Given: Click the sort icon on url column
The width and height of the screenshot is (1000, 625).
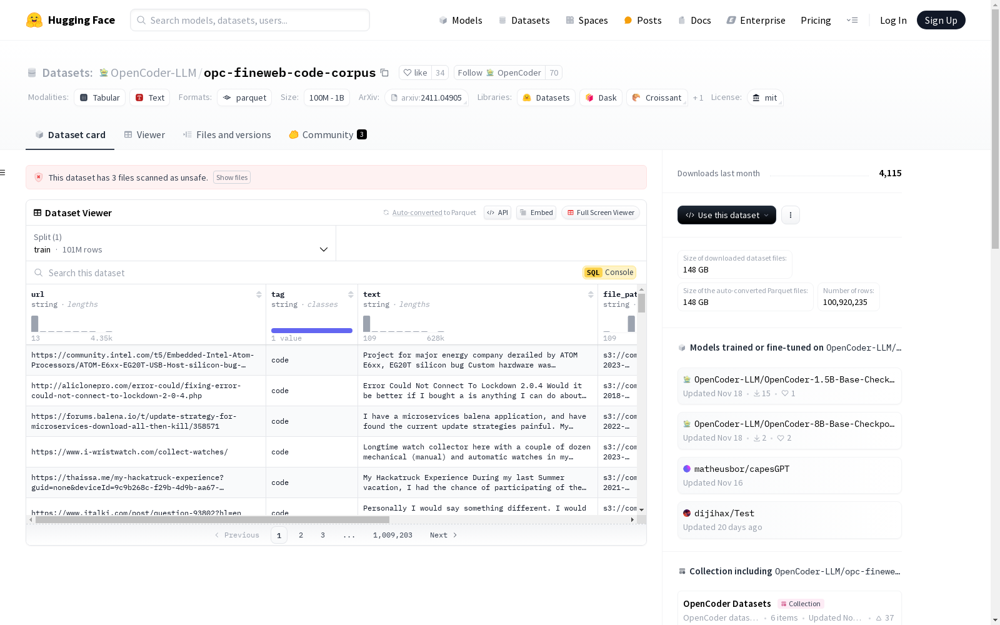Looking at the screenshot, I should [259, 294].
